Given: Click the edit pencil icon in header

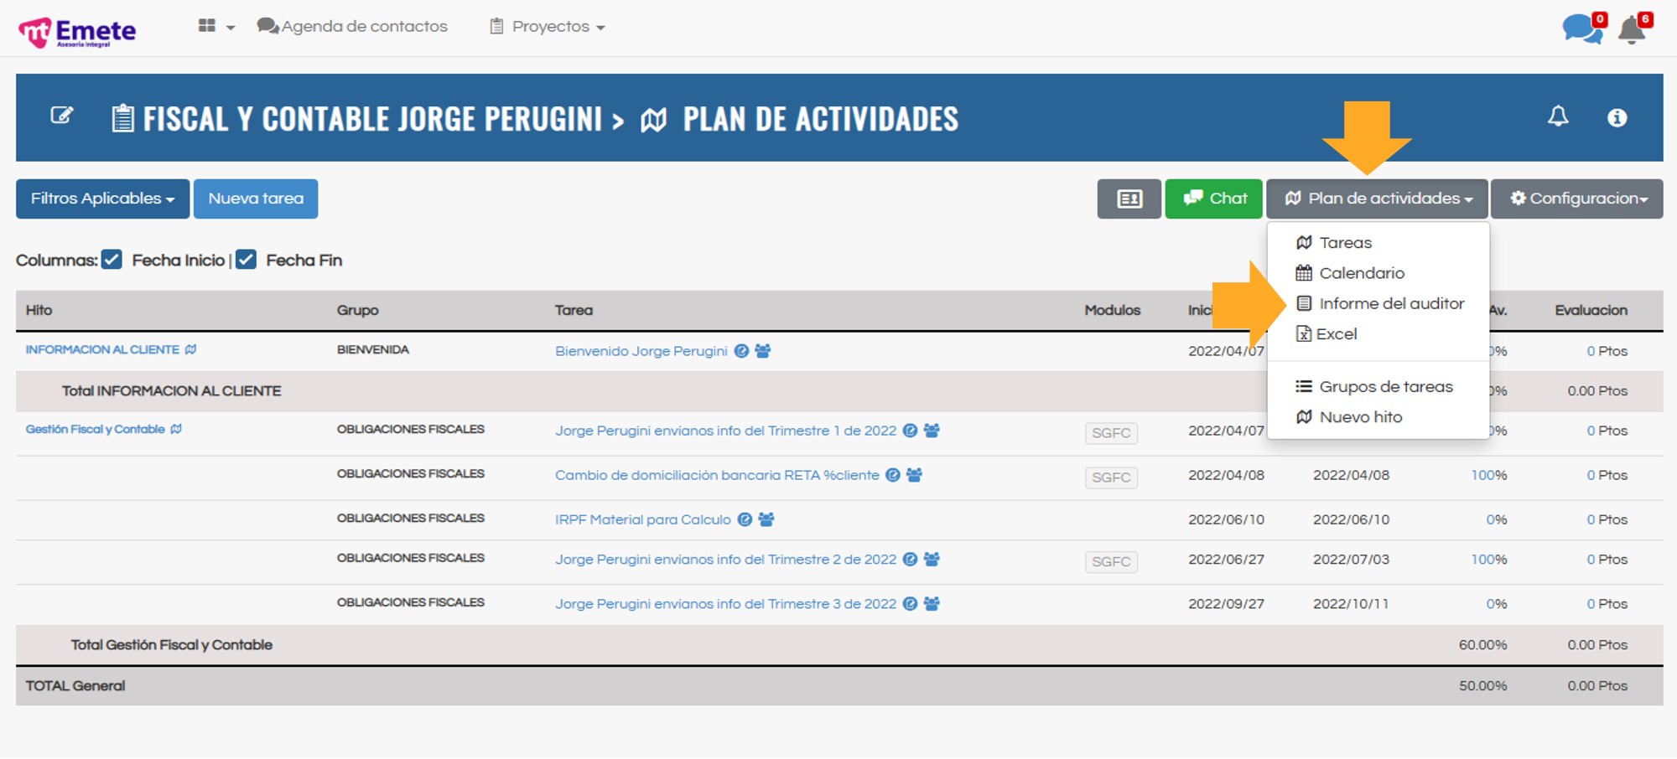Looking at the screenshot, I should pos(62,116).
